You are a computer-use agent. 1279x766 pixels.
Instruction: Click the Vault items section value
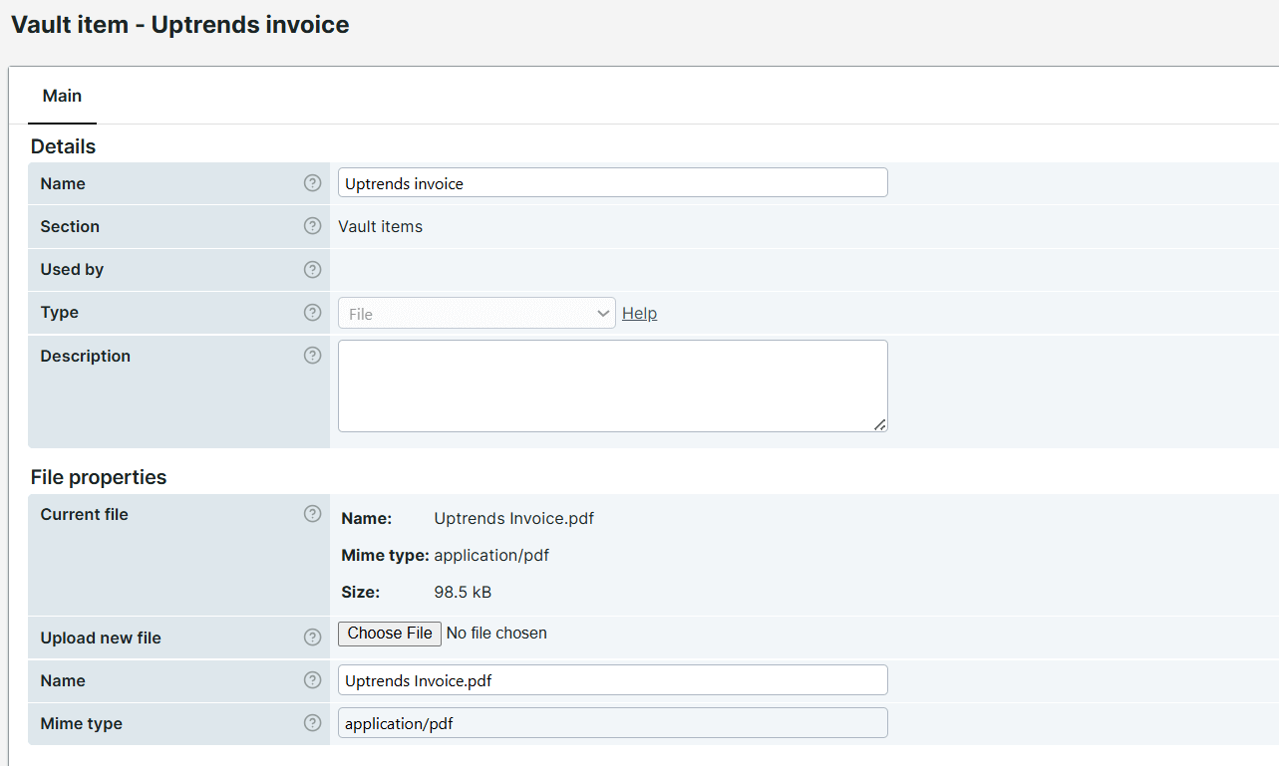click(x=381, y=227)
